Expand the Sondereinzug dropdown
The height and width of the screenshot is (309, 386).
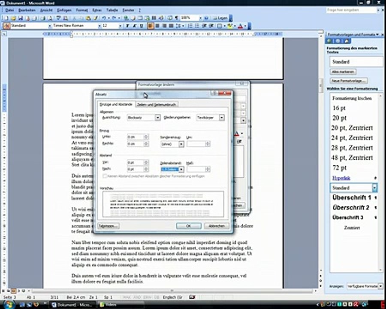click(181, 144)
